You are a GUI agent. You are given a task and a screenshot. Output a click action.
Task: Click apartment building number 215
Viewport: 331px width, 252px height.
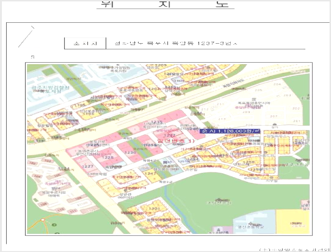[x=222, y=119]
